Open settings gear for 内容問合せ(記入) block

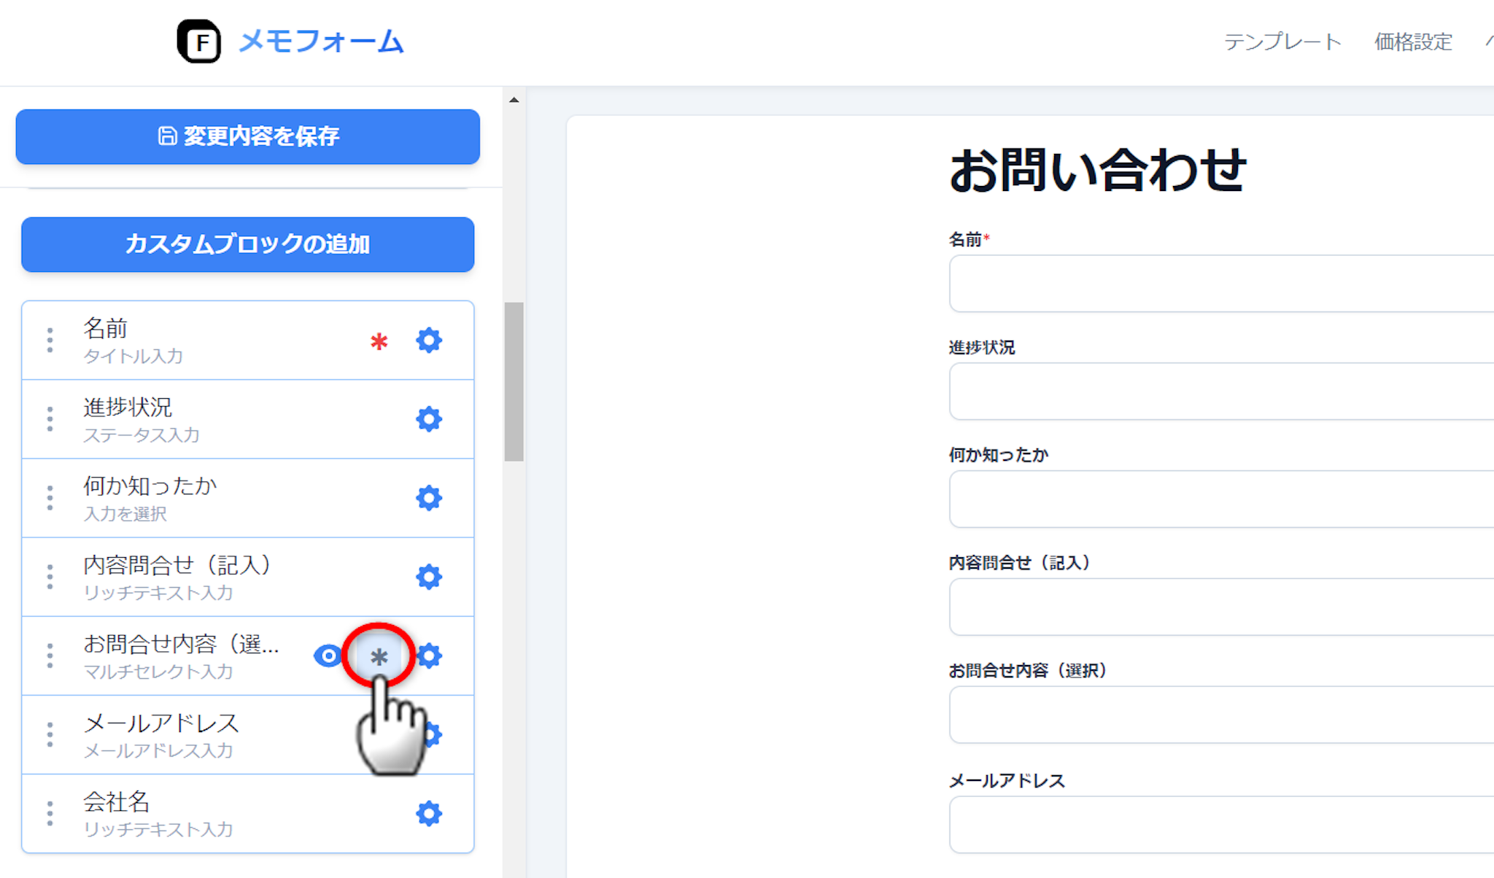(x=429, y=577)
